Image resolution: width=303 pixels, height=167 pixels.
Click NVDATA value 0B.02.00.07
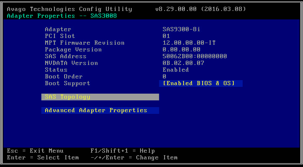[x=183, y=63]
